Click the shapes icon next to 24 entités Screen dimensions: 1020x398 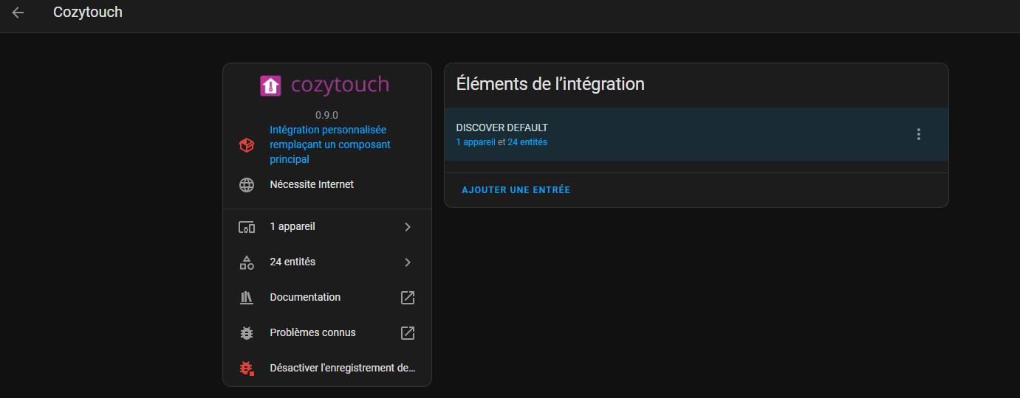pyautogui.click(x=247, y=262)
